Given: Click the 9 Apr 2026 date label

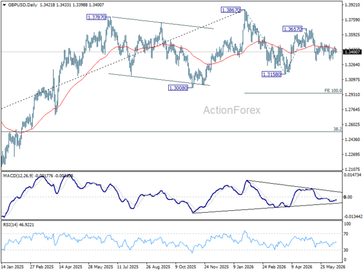Looking at the screenshot, I should tap(302, 267).
